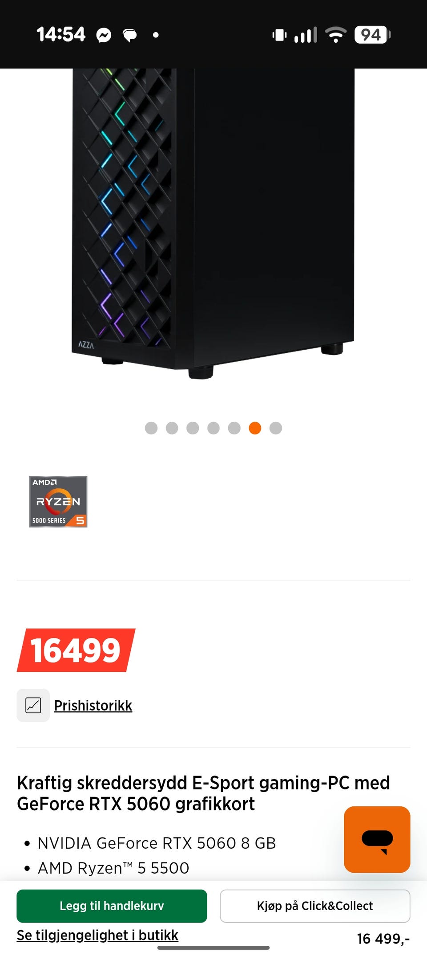Open the Prishistorikk link
Screen dimensions: 427x960
point(93,705)
